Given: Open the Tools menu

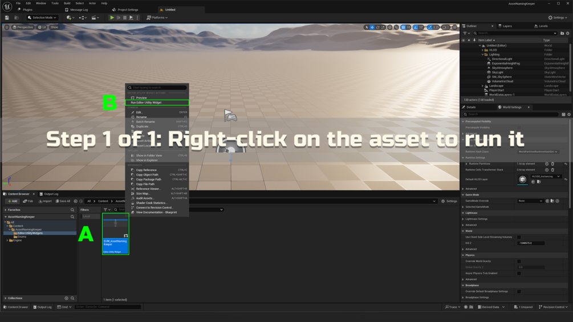Looking at the screenshot, I should tap(55, 3).
